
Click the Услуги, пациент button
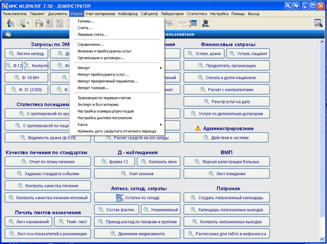click(x=248, y=54)
